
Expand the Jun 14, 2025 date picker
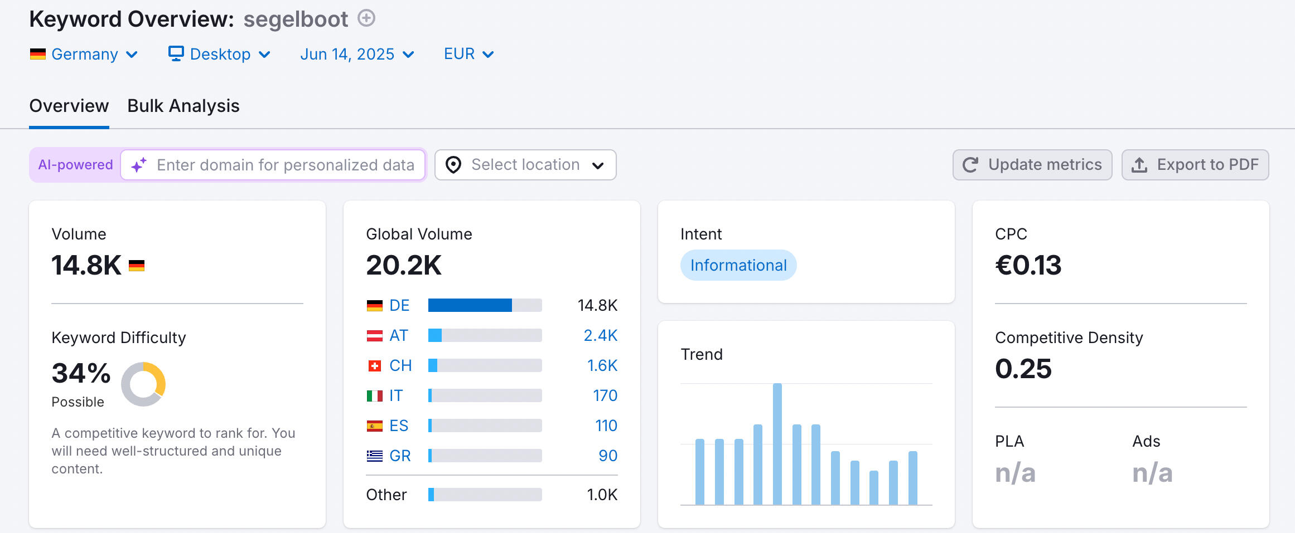pyautogui.click(x=357, y=54)
